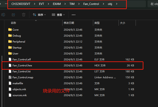
Task: Go to CH32X035EVT in breadcrumb
Action: 21,4
